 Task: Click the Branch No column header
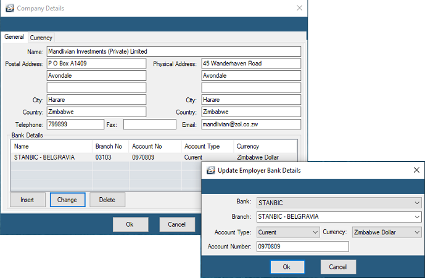(110, 146)
